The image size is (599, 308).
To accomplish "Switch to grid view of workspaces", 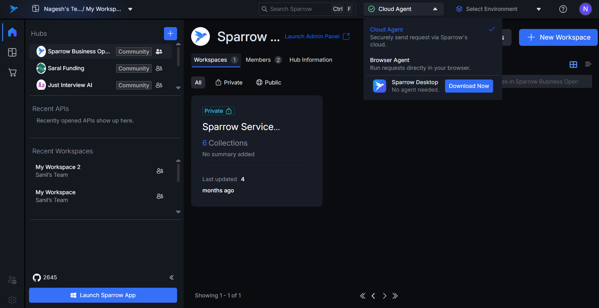I will pyautogui.click(x=573, y=65).
